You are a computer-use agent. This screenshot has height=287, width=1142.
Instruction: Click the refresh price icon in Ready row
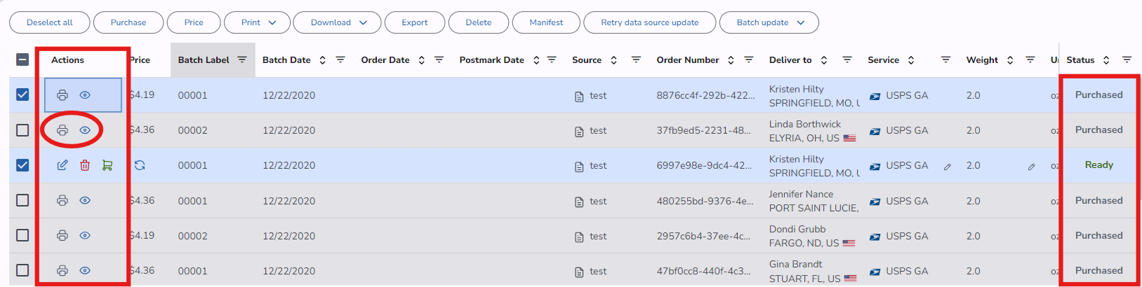[140, 165]
